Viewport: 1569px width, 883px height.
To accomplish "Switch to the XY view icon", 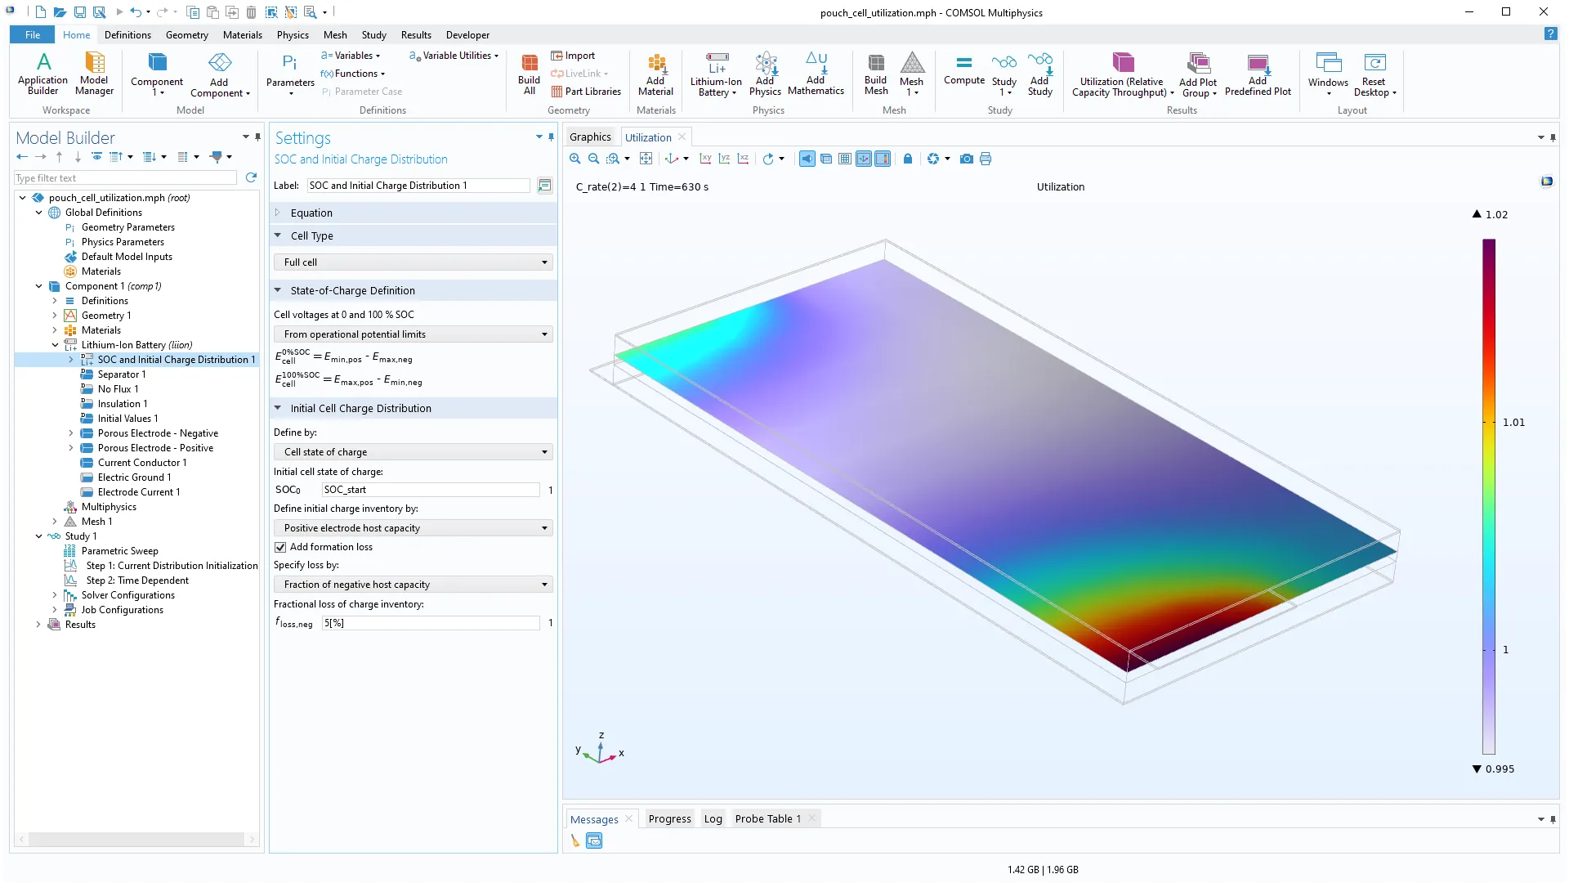I will pyautogui.click(x=705, y=159).
